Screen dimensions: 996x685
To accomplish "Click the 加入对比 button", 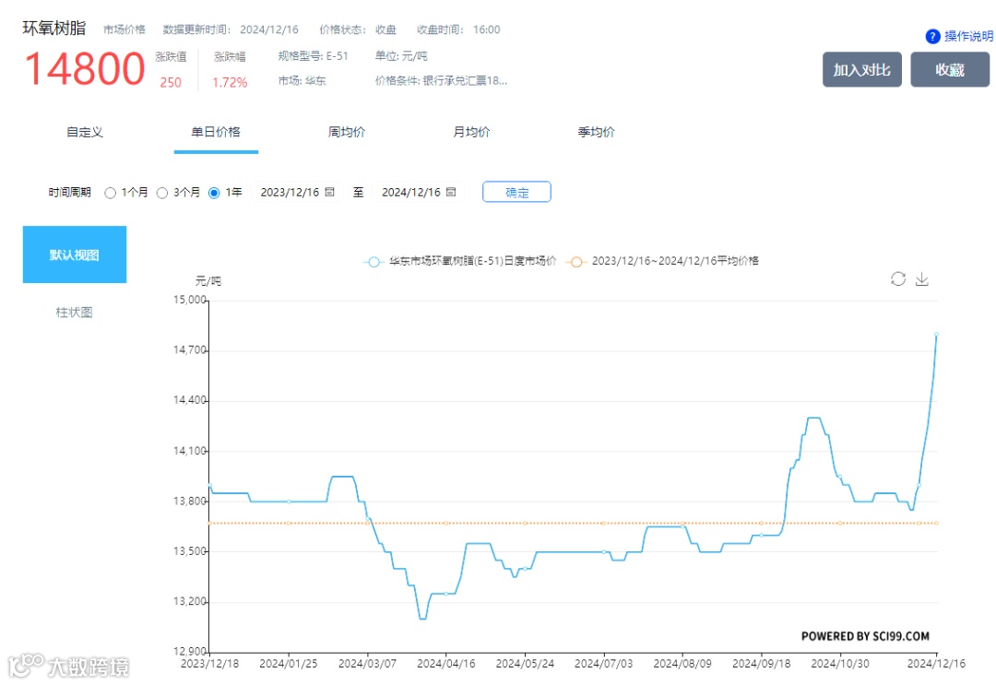I will click(862, 70).
